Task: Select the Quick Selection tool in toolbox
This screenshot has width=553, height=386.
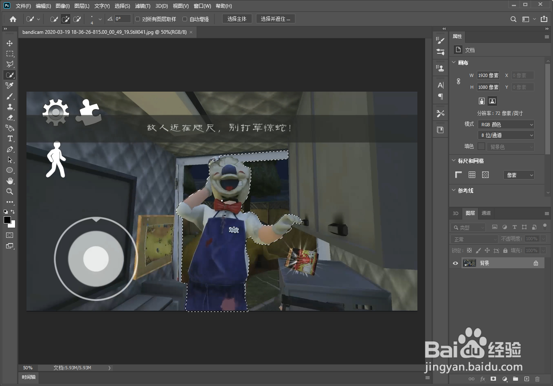Action: pyautogui.click(x=10, y=75)
